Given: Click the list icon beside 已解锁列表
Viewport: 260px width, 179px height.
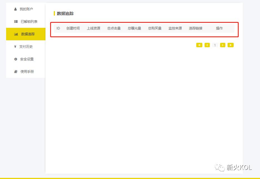Looking at the screenshot, I should [16, 21].
